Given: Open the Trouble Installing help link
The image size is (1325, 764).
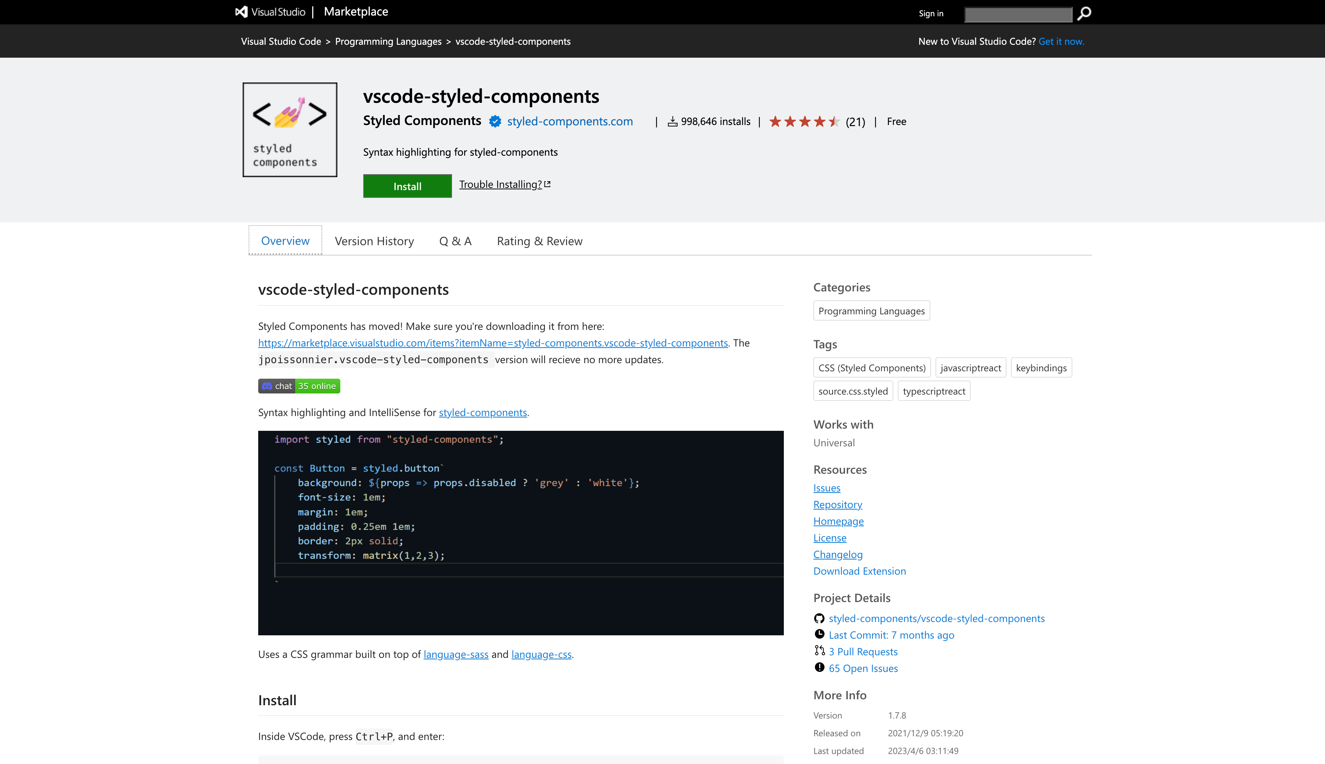Looking at the screenshot, I should [504, 184].
